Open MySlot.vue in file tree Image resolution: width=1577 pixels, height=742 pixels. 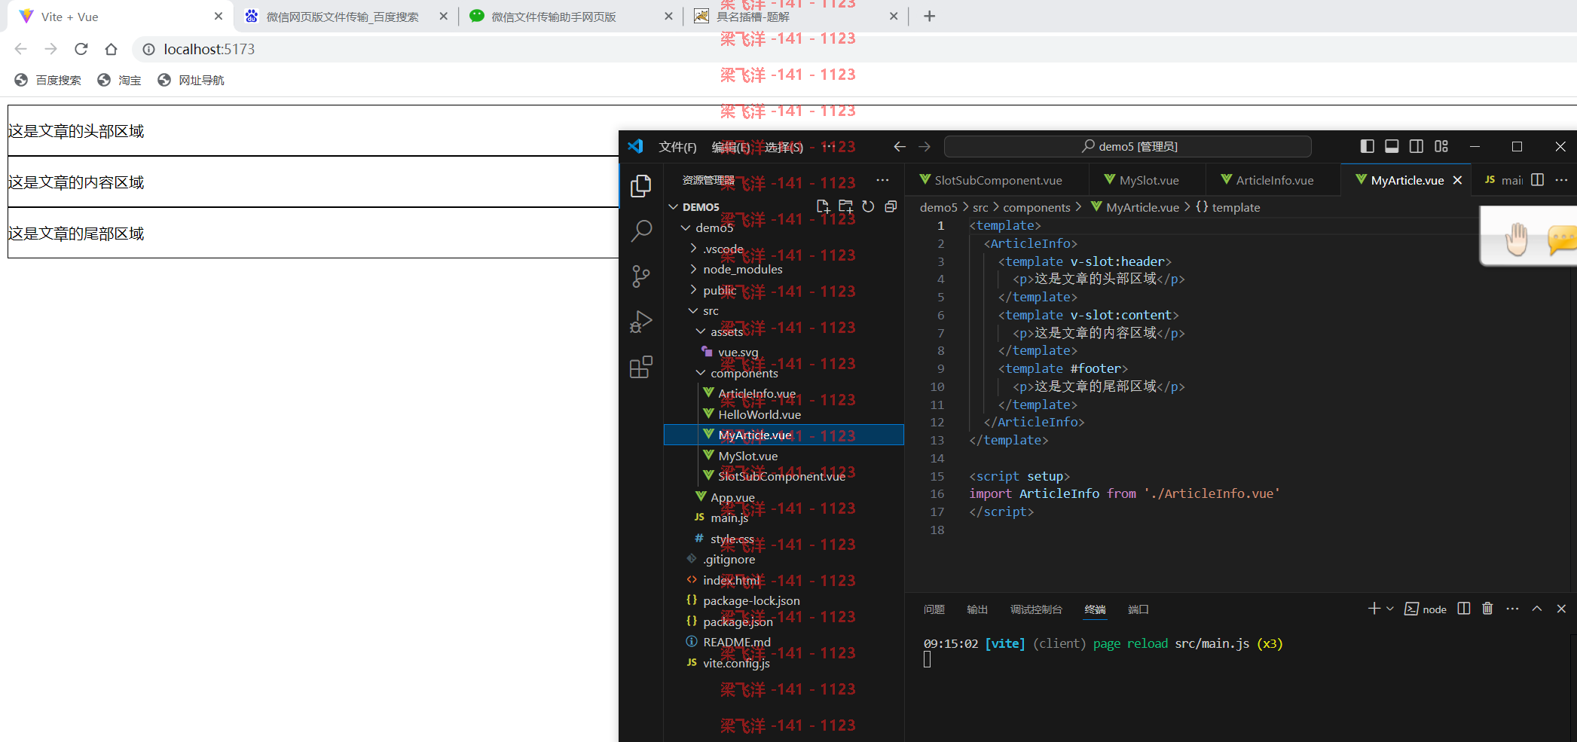[x=784, y=456]
